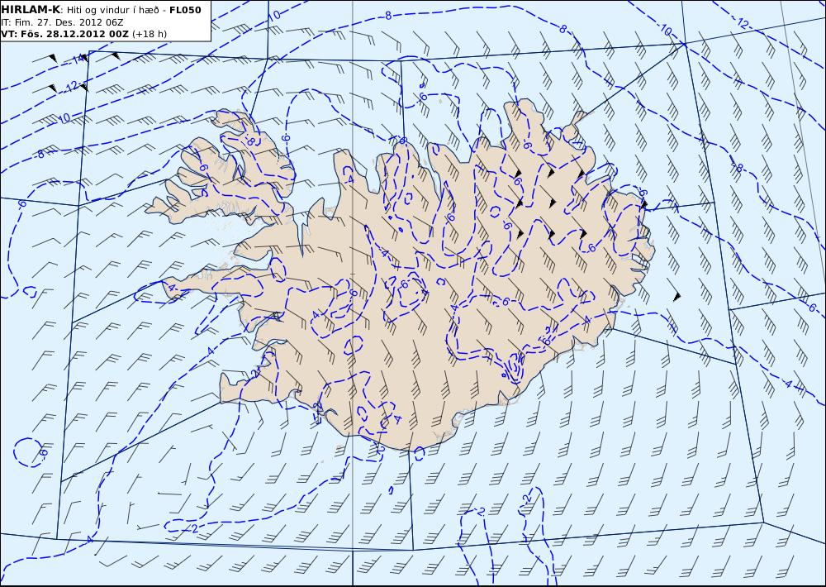Click the "IT: Fim. 27. Des. 2012 06Z" line
Image resolution: width=826 pixels, height=587 pixels.
pyautogui.click(x=62, y=22)
